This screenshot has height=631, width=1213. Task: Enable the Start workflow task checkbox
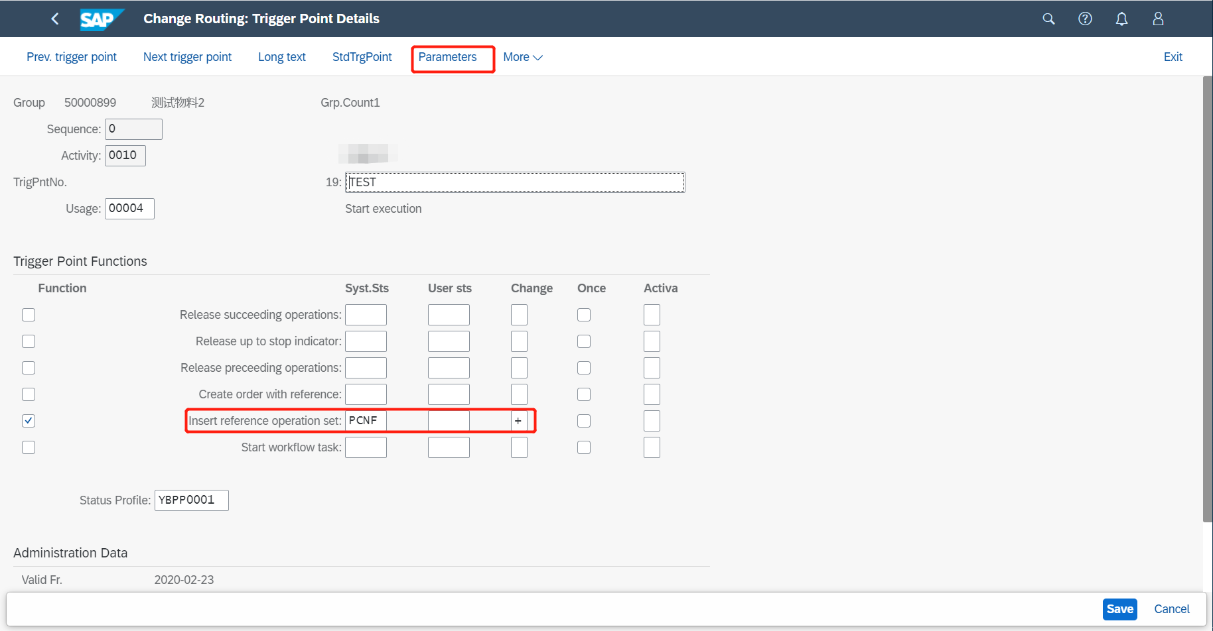[x=28, y=447]
